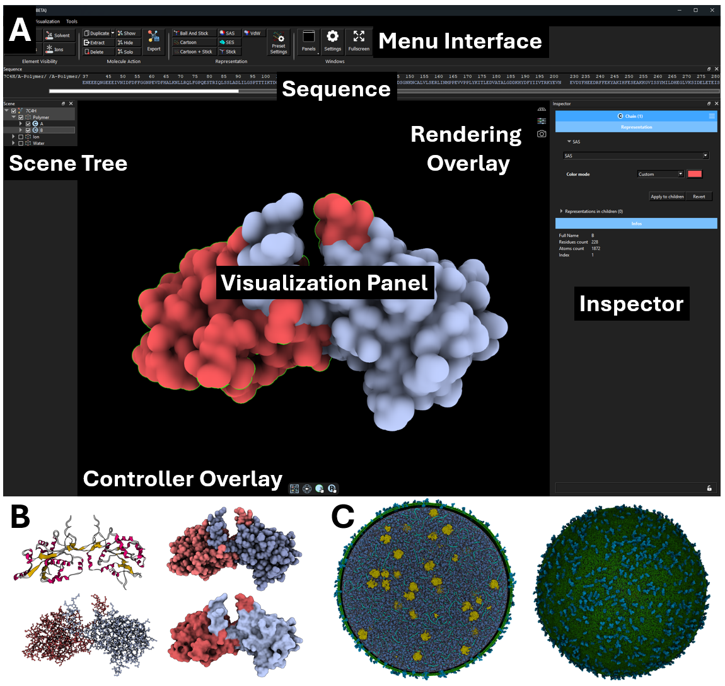Image resolution: width=725 pixels, height=686 pixels.
Task: Click the Representation section header
Action: 635,127
